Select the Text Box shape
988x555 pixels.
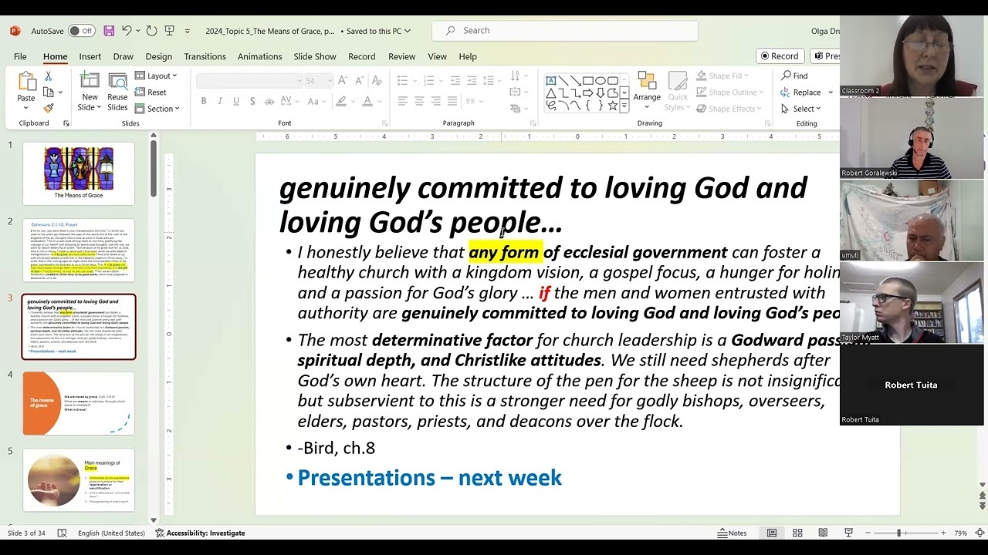click(x=551, y=81)
